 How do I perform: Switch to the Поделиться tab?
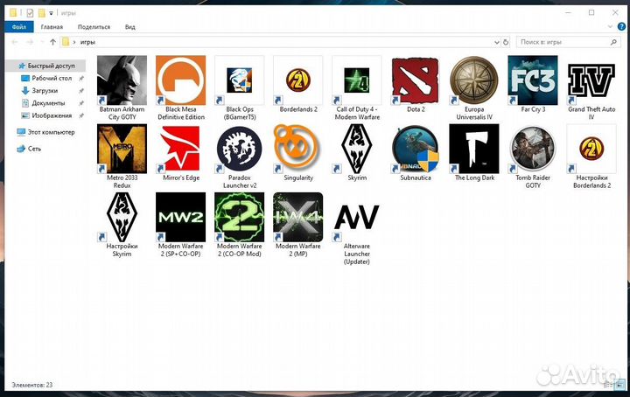pyautogui.click(x=93, y=27)
